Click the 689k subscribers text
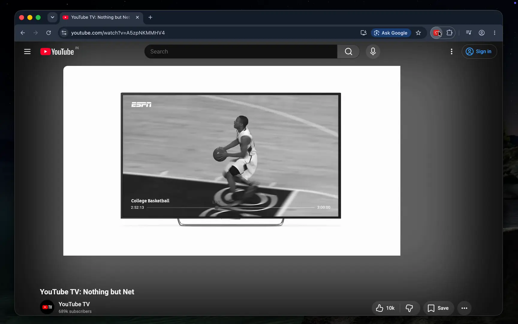 pyautogui.click(x=75, y=311)
